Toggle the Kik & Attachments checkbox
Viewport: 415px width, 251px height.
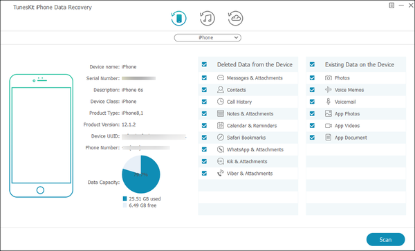(204, 161)
